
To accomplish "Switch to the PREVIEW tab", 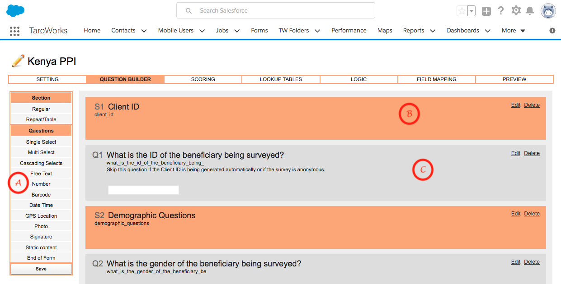I will [514, 79].
